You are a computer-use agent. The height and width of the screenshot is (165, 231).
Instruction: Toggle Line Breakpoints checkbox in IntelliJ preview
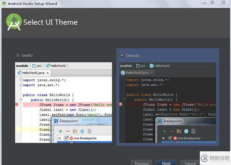pyautogui.click(x=66, y=138)
